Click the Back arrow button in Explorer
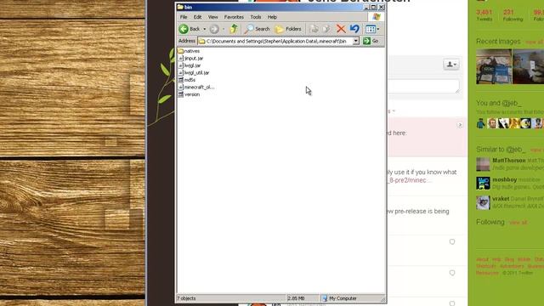The height and width of the screenshot is (306, 544). click(x=190, y=29)
